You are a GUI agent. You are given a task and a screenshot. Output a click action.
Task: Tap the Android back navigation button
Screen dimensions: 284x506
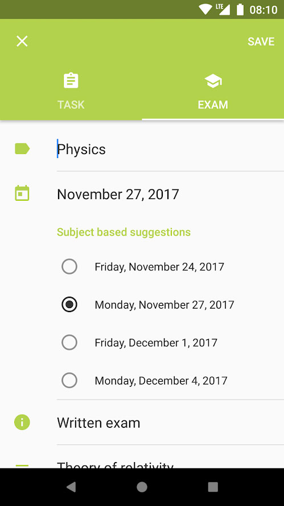coord(71,487)
